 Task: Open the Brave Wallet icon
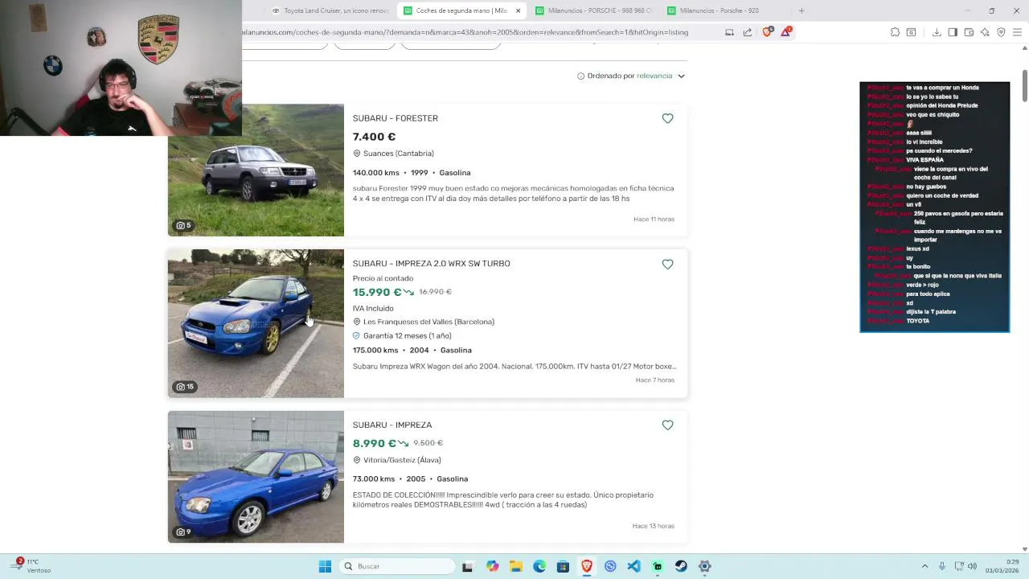click(x=969, y=32)
